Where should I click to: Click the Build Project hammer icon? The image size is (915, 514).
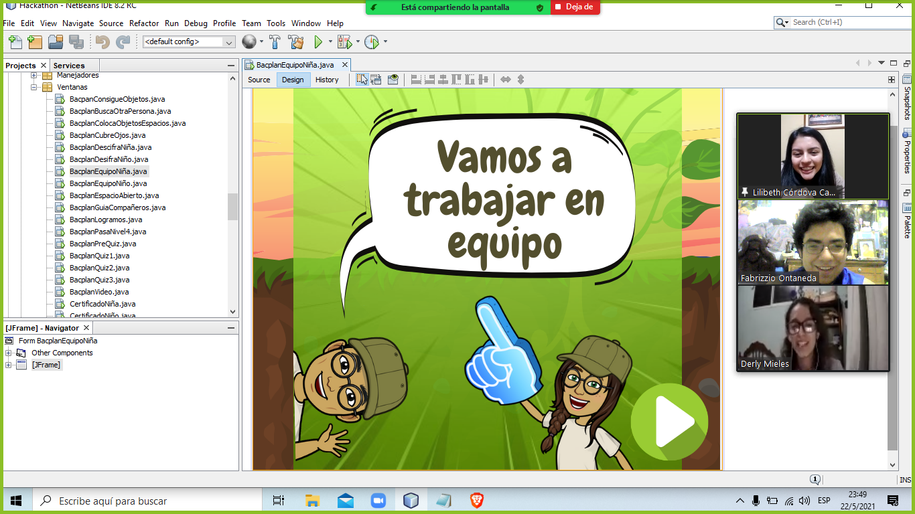point(275,42)
